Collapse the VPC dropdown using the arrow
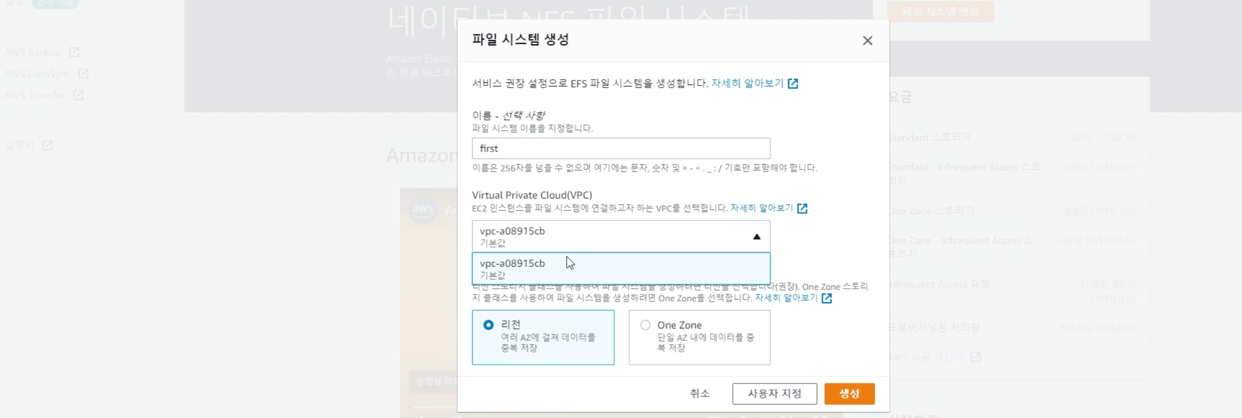Screen dimensions: 1242x418 [756, 237]
